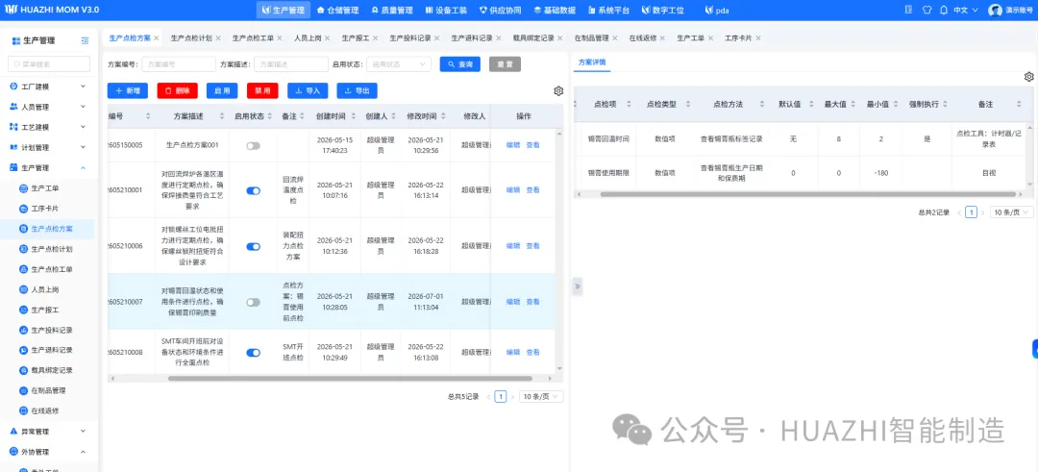The image size is (1038, 472).
Task: Open the 启用状态 filter dropdown
Action: coord(399,64)
